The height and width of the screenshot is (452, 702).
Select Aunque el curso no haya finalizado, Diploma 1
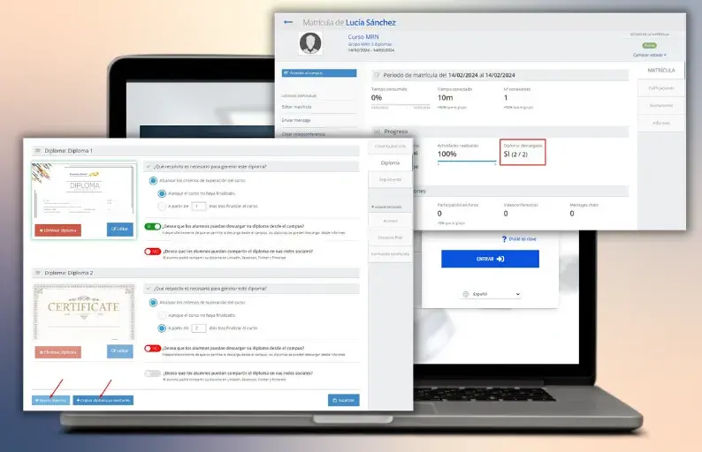coord(162,193)
